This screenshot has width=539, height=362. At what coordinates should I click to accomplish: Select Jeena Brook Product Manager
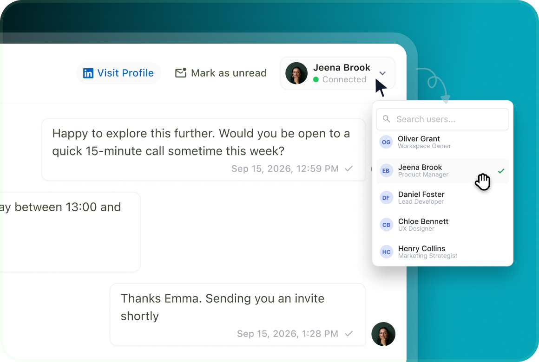[x=442, y=171]
